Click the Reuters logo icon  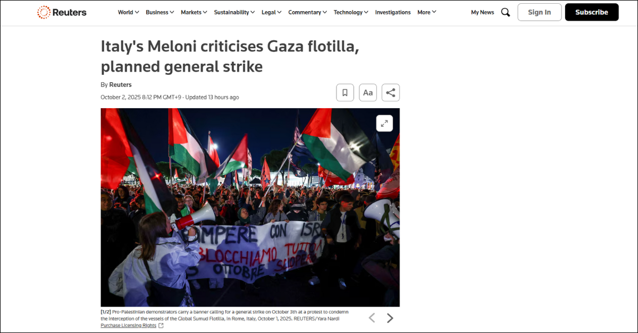pyautogui.click(x=44, y=12)
